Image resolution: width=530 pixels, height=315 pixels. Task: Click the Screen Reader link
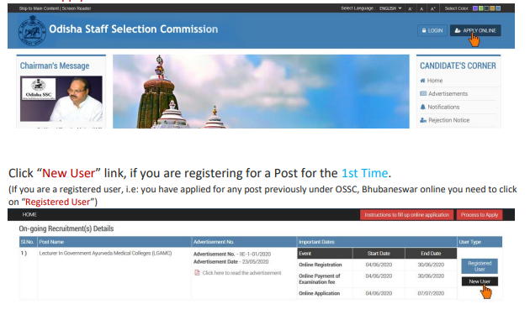[77, 8]
